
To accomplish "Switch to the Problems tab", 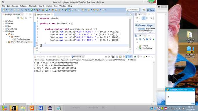I will pyautogui.click(x=40, y=57).
